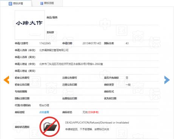Select the 商标详情 tab

pos(16,3)
